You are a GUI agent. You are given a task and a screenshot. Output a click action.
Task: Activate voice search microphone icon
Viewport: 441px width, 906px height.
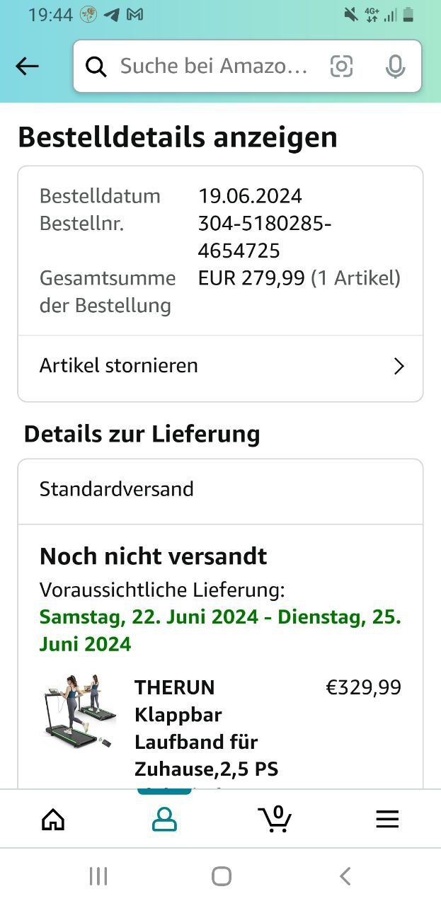tap(395, 67)
